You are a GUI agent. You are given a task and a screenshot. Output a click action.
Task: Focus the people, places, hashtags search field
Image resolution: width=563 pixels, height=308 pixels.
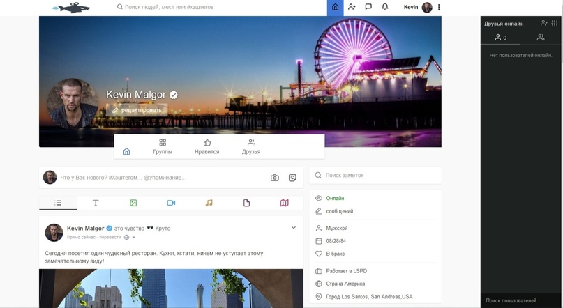169,7
